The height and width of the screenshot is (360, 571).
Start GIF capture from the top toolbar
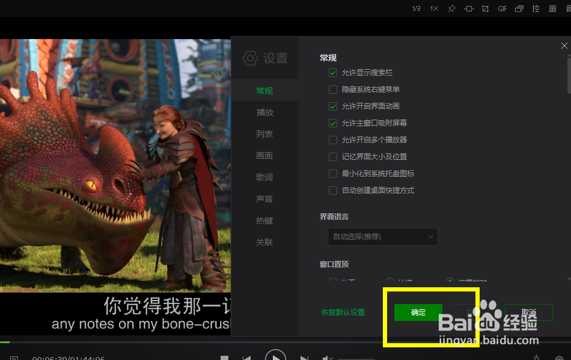click(502, 8)
